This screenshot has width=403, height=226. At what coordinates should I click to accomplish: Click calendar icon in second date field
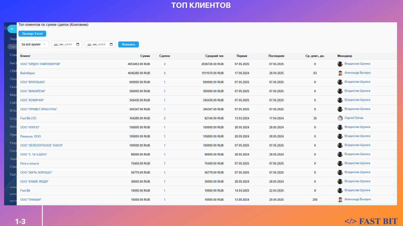[x=111, y=45]
